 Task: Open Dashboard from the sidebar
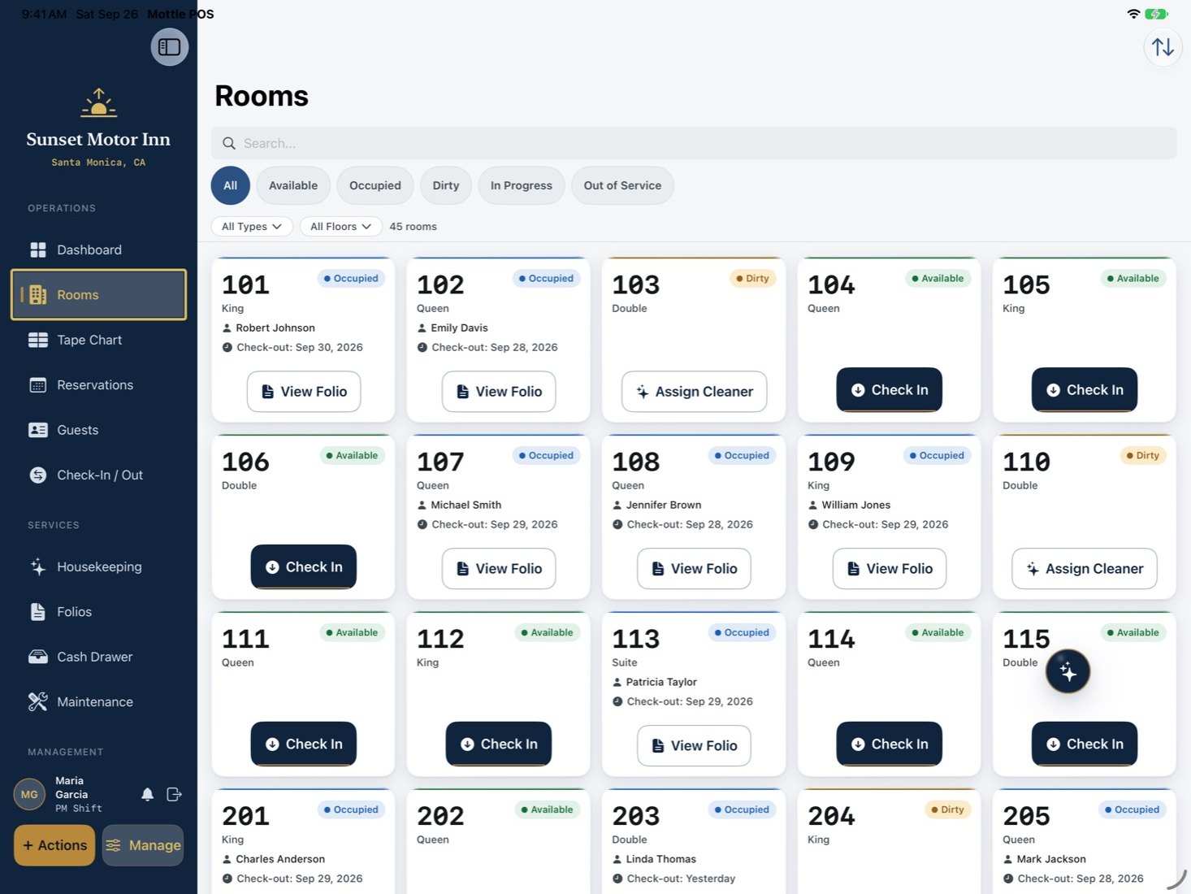pyautogui.click(x=98, y=250)
